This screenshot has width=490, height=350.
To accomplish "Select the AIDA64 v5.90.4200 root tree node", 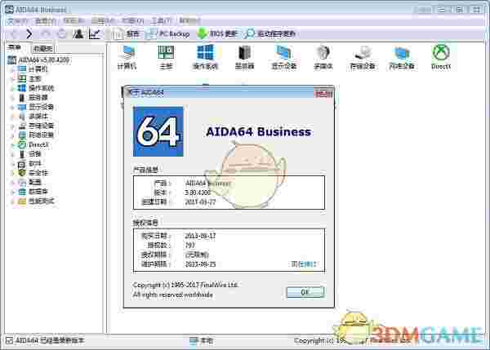I will [x=38, y=60].
